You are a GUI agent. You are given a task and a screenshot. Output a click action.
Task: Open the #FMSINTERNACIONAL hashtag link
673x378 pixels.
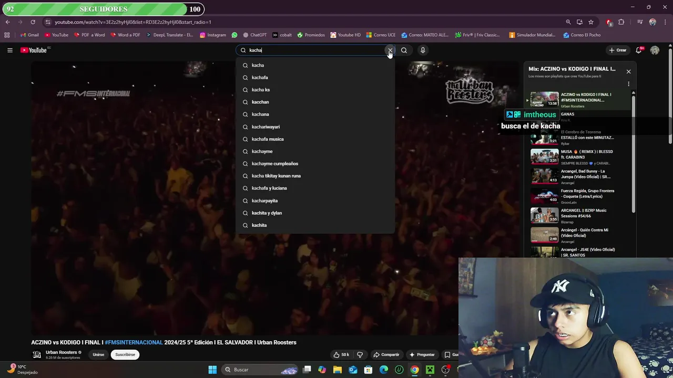point(134,342)
